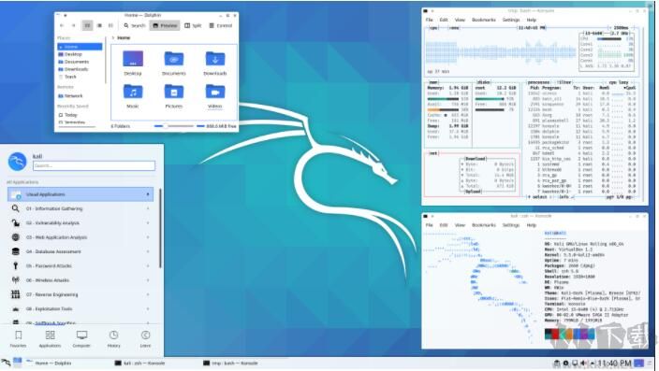The height and width of the screenshot is (371, 659).
Task: Switch Dolphin to details view mode
Action: click(x=110, y=25)
